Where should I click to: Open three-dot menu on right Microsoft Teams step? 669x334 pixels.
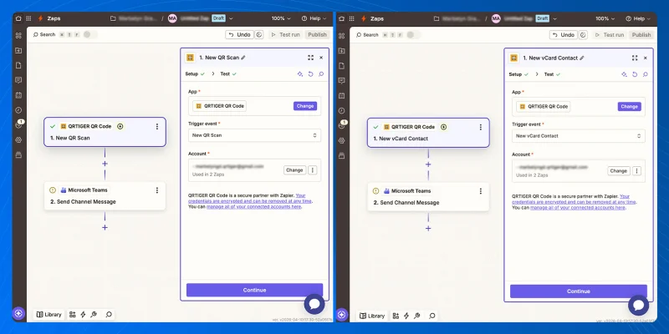[480, 191]
